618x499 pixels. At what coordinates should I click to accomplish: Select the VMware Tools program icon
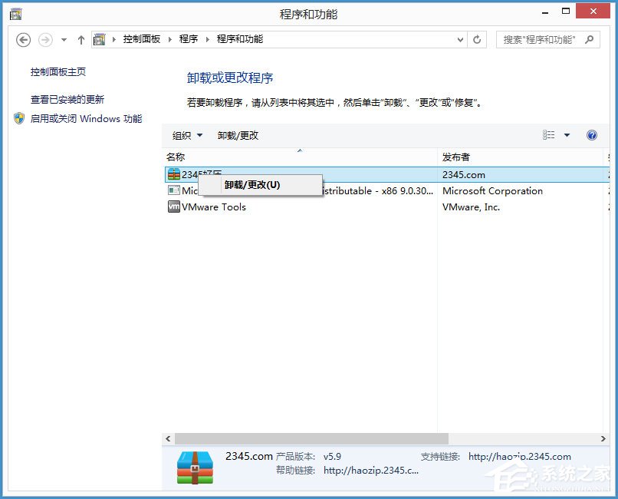click(175, 207)
